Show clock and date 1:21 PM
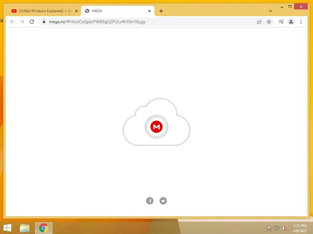313x234 pixels. [x=300, y=228]
